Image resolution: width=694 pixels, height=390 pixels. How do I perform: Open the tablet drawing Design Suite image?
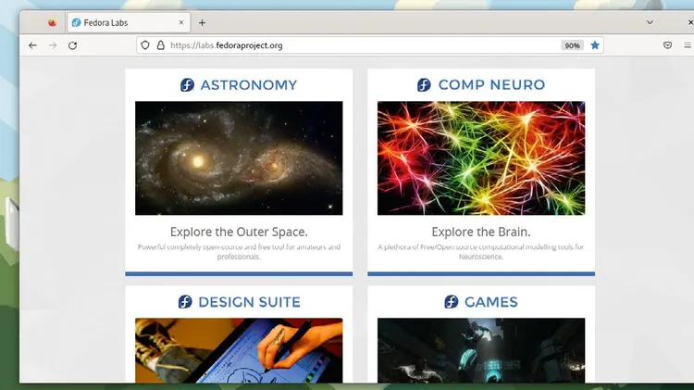tap(239, 350)
